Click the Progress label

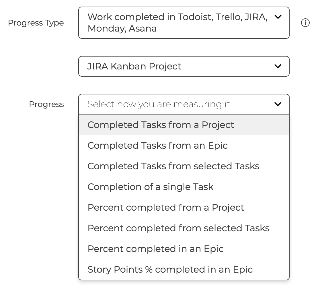coord(46,104)
